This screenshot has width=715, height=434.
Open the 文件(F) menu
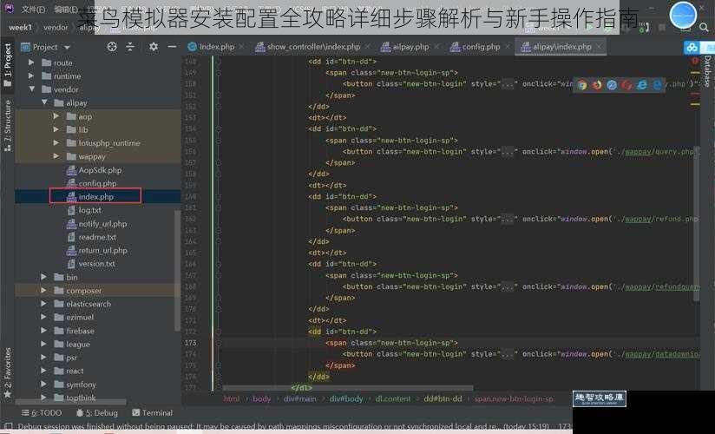(x=33, y=10)
